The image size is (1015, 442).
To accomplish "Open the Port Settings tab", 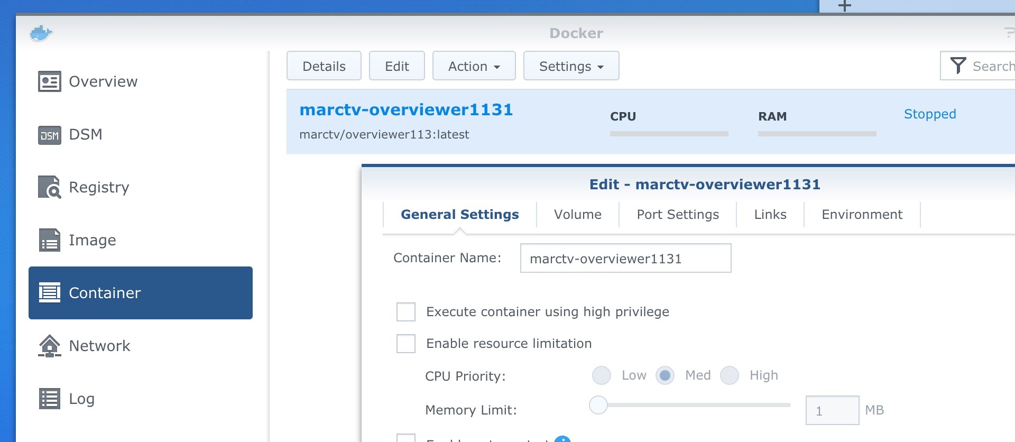I will (678, 214).
